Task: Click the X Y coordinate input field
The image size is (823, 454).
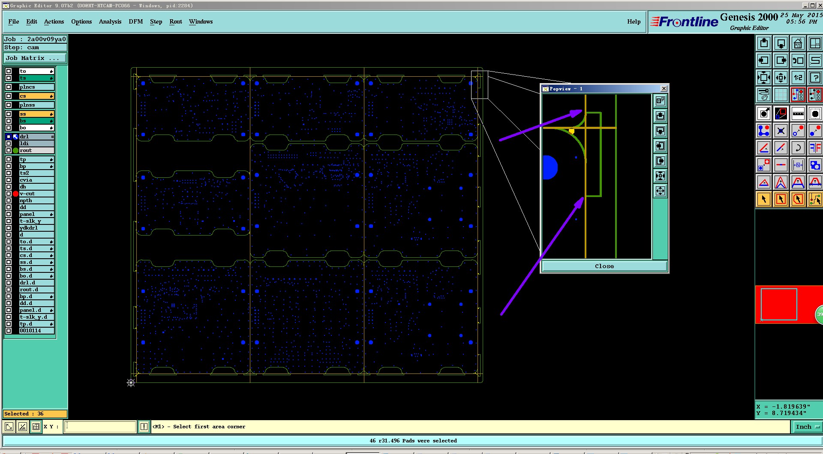Action: 100,427
